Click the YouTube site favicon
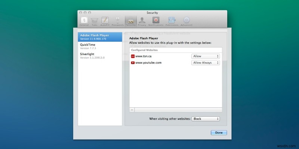This screenshot has height=149, width=299. click(x=133, y=63)
